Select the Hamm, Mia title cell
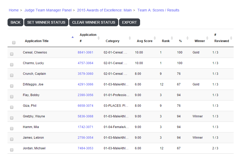237x154 pixels. [31, 127]
